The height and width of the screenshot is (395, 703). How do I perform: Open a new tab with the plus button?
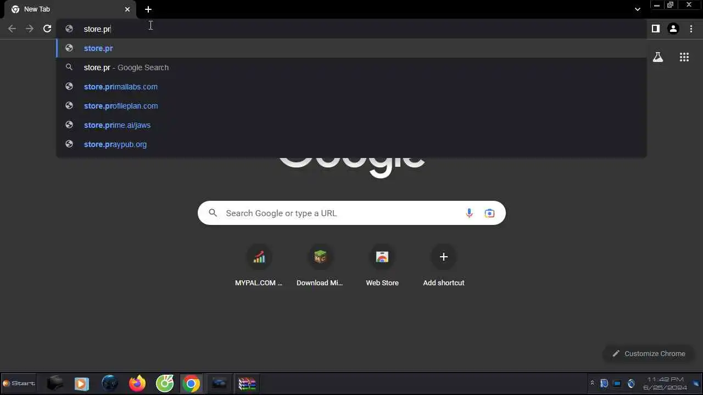point(148,9)
